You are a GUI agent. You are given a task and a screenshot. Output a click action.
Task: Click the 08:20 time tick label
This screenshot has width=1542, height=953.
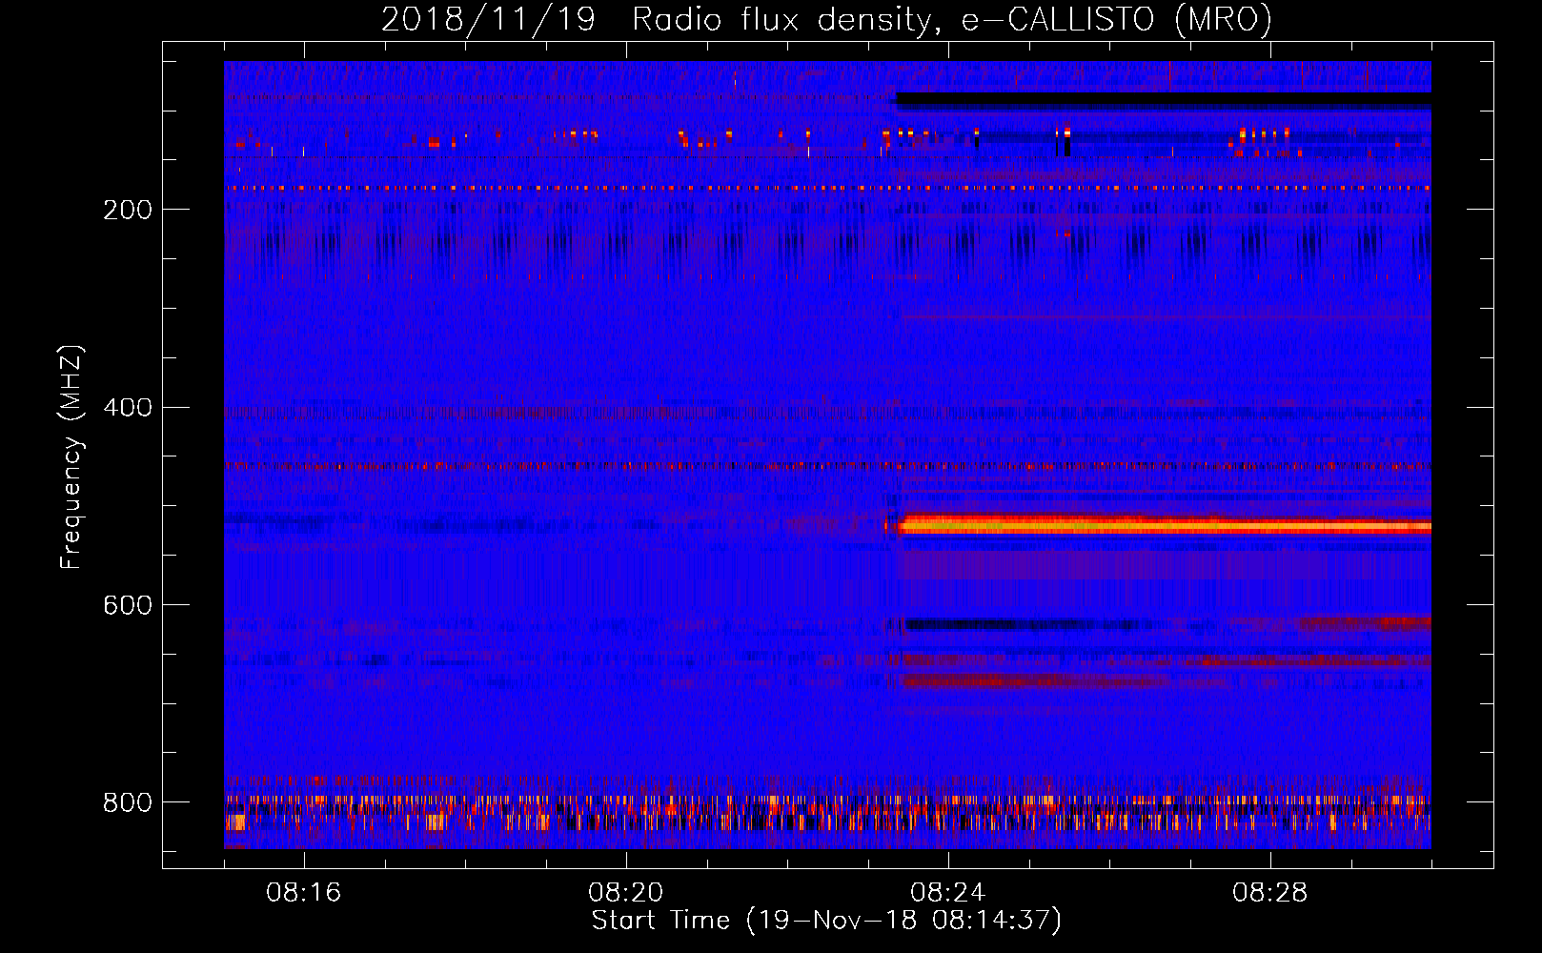(x=626, y=893)
